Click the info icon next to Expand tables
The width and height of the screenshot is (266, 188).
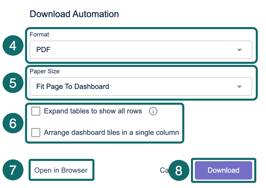pyautogui.click(x=153, y=111)
